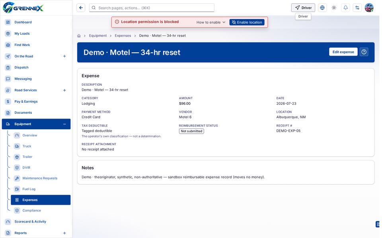Expand the Road Services submenu
The height and width of the screenshot is (238, 382).
[64, 90]
